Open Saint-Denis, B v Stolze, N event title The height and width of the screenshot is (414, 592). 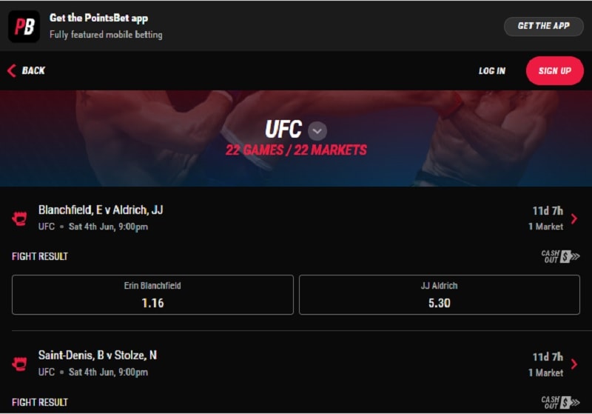(x=98, y=355)
